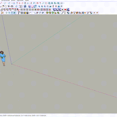Open the Line tool dropdown arrow
The width and height of the screenshot is (117, 117).
coord(3,3)
